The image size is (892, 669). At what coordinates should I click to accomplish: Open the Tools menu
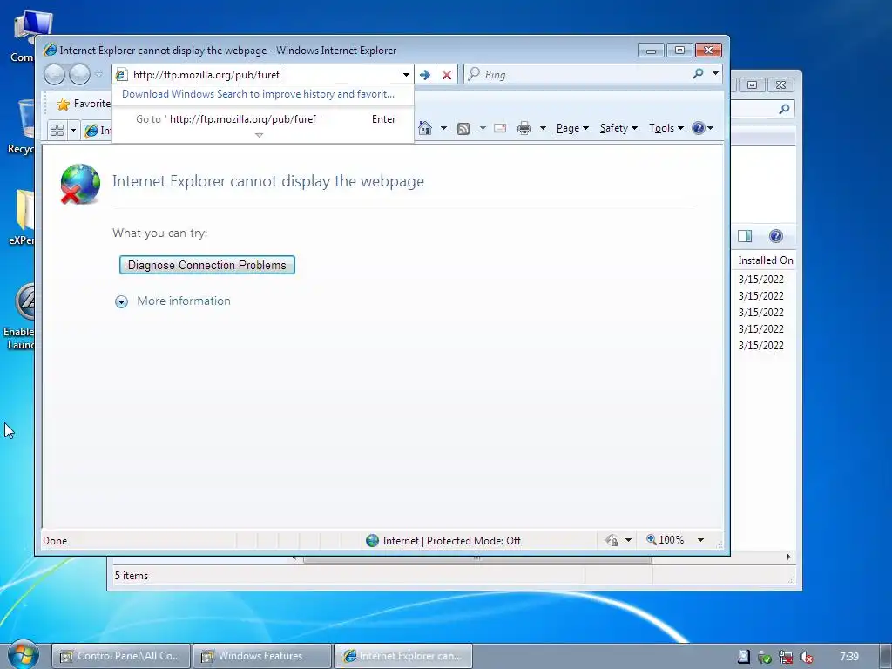pos(666,128)
